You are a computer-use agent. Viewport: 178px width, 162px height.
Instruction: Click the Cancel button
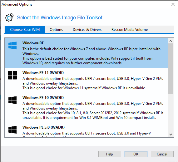(x=162, y=154)
